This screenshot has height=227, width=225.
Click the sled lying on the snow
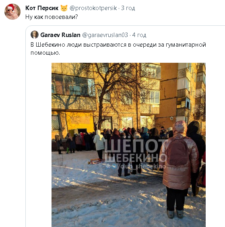pos(96,161)
